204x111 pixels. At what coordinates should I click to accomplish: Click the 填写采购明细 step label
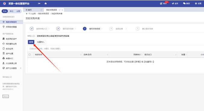coord(94,29)
